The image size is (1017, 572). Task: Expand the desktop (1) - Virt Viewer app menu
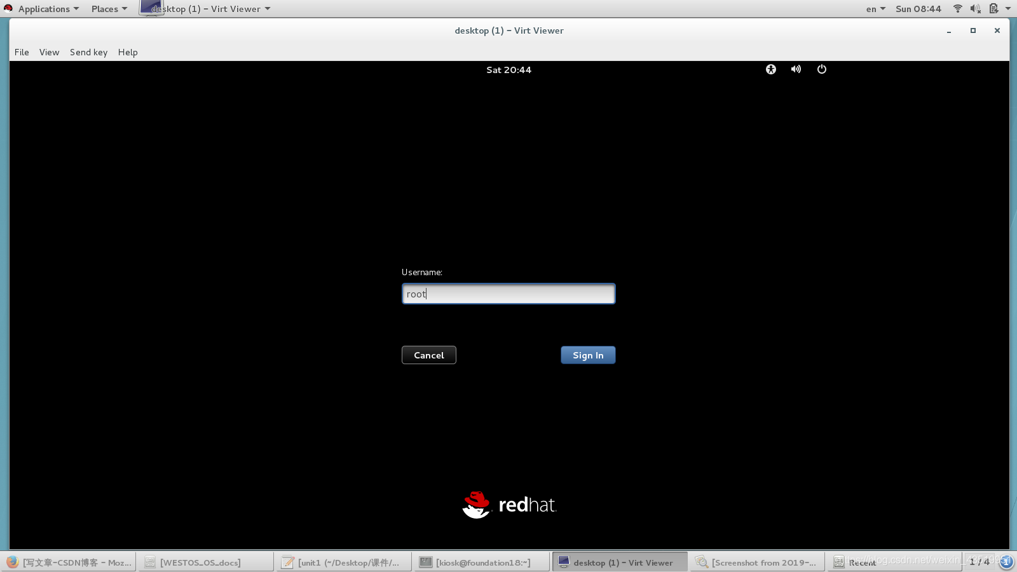[x=210, y=9]
